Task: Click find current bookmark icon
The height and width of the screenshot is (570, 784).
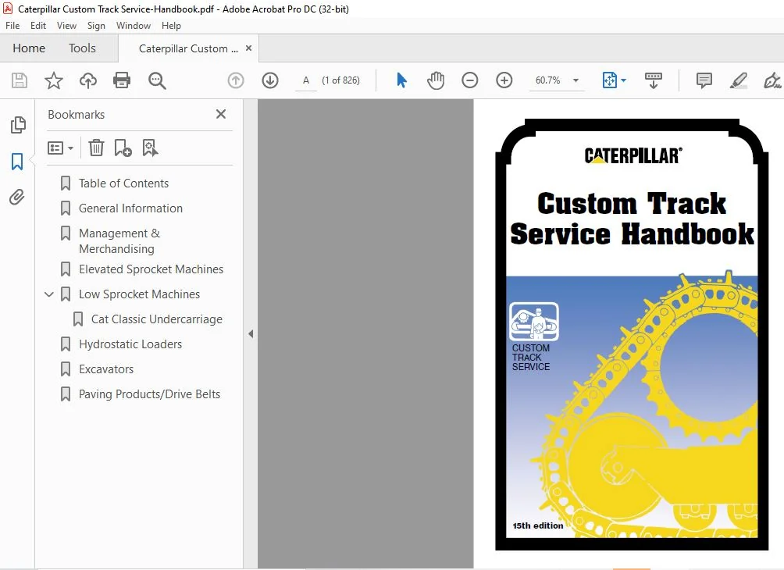Action: tap(150, 148)
